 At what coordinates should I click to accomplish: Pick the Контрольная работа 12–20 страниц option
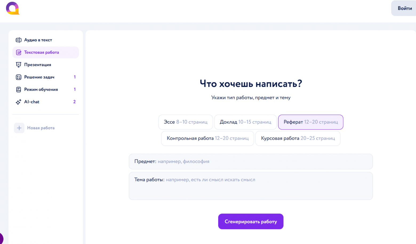click(208, 138)
